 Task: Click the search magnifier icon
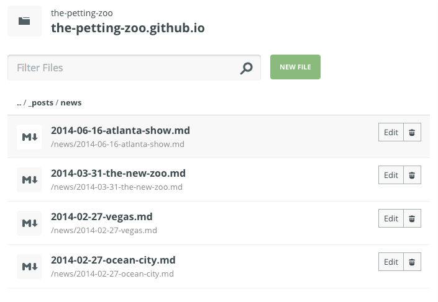[x=247, y=68]
